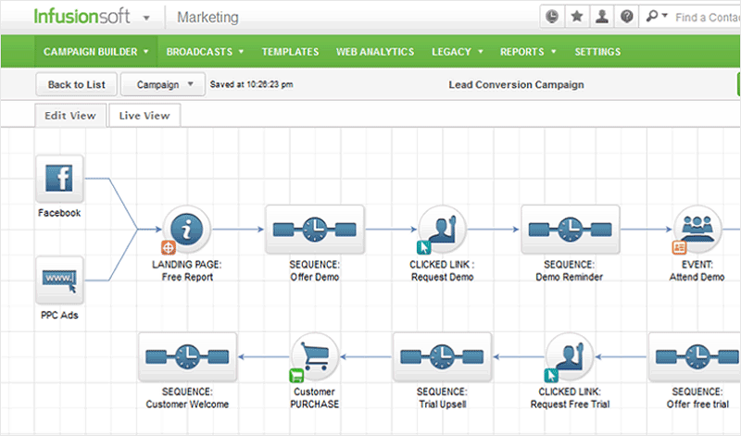This screenshot has width=741, height=436.
Task: Expand the Reports menu
Action: tap(528, 52)
